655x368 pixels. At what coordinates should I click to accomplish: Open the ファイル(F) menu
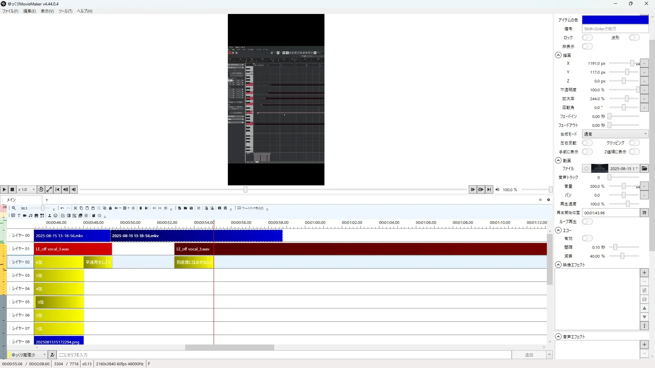[x=10, y=11]
